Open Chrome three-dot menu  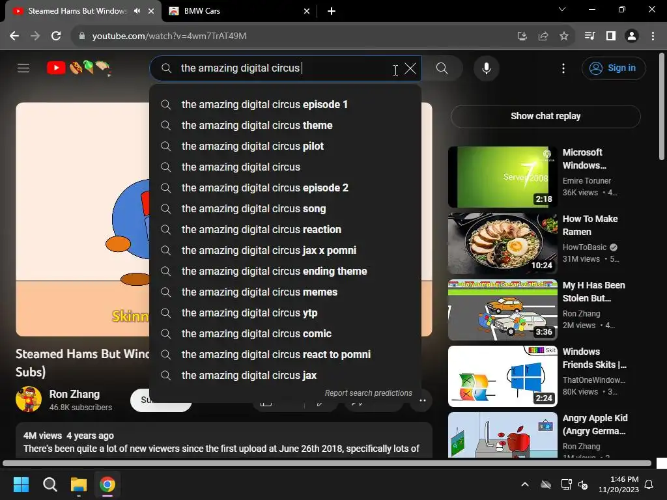[653, 36]
